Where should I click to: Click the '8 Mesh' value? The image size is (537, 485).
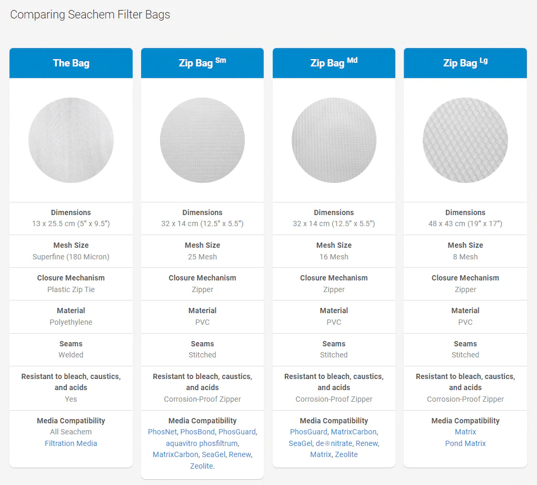[465, 257]
